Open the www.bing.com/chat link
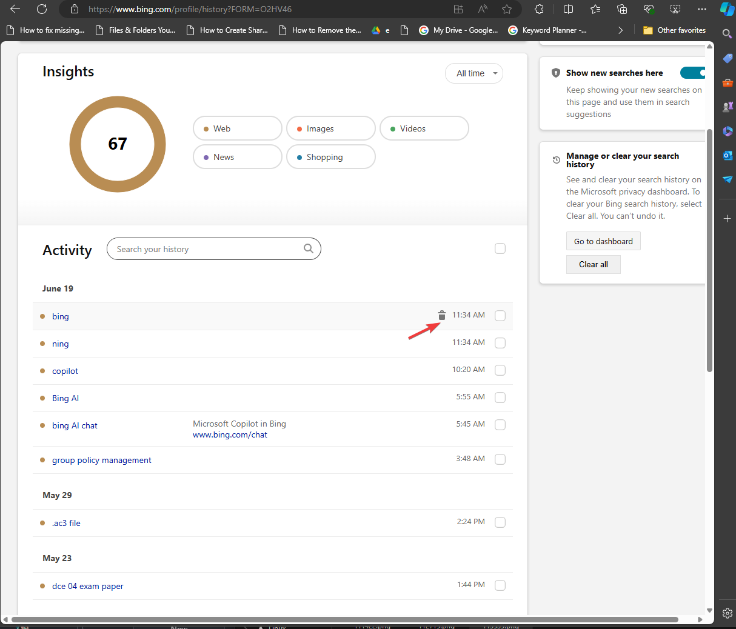736x629 pixels. [x=230, y=434]
